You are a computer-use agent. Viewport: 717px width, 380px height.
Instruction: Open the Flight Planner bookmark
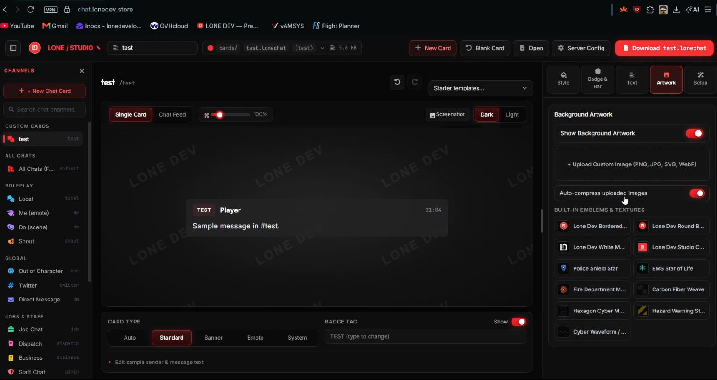336,26
